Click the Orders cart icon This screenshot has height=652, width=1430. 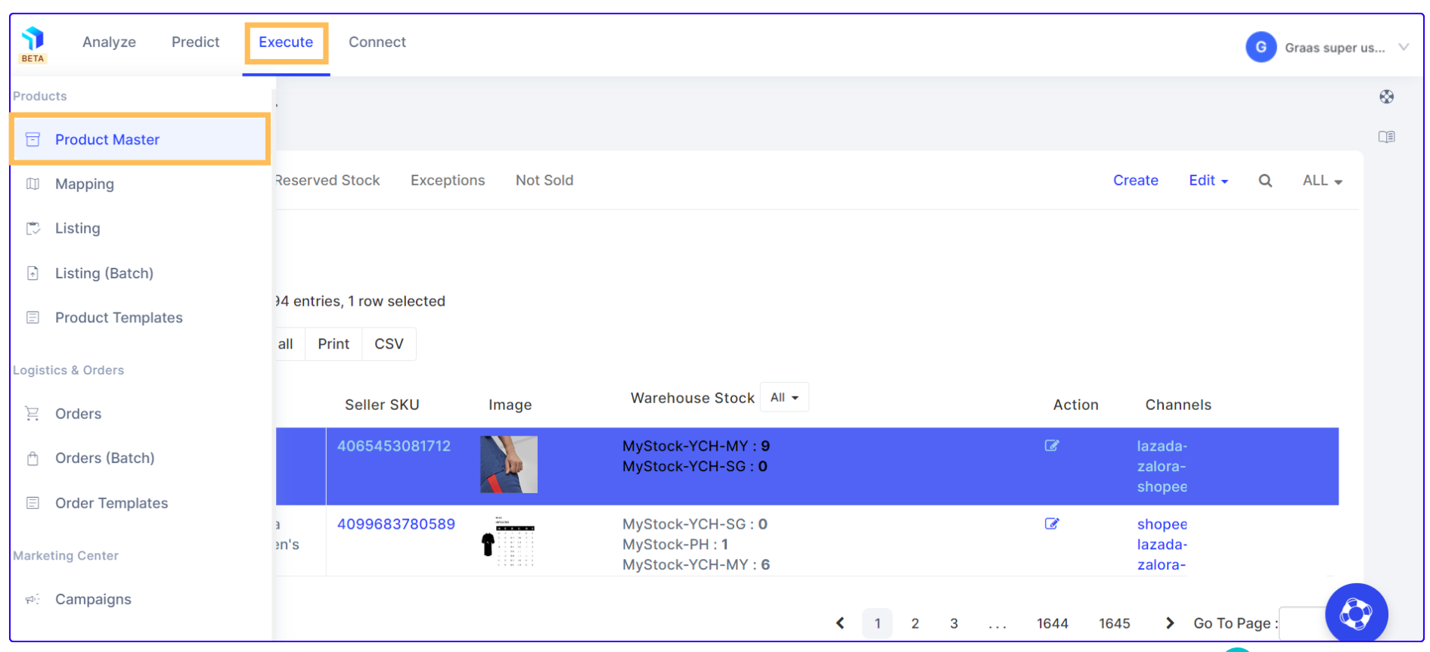point(33,414)
